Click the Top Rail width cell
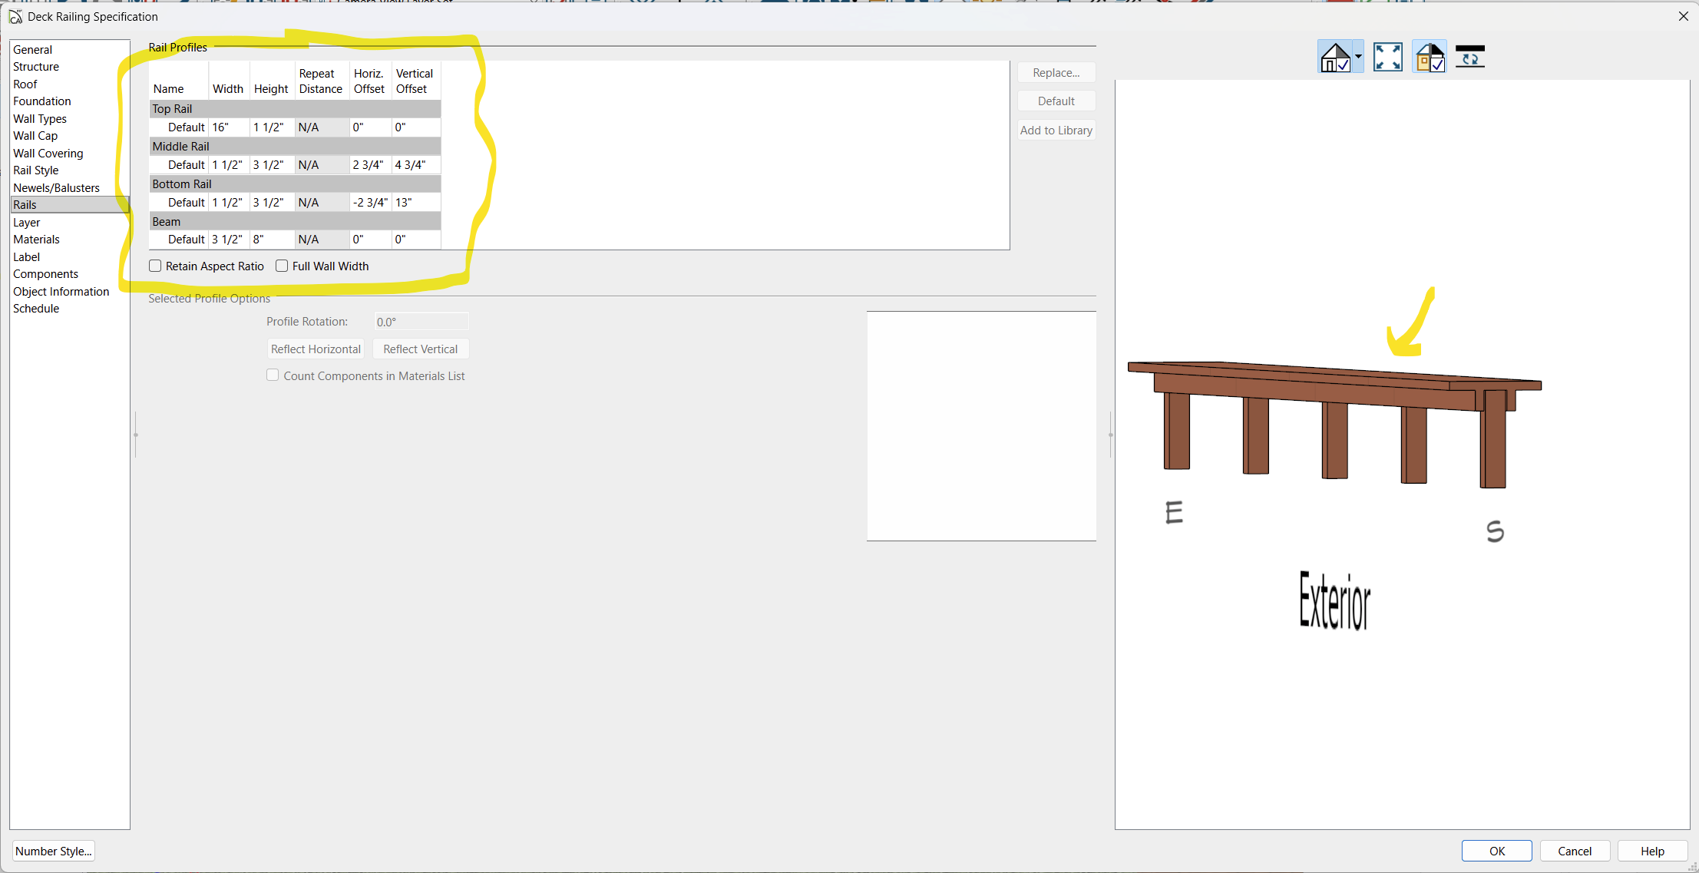The width and height of the screenshot is (1699, 873). point(229,127)
